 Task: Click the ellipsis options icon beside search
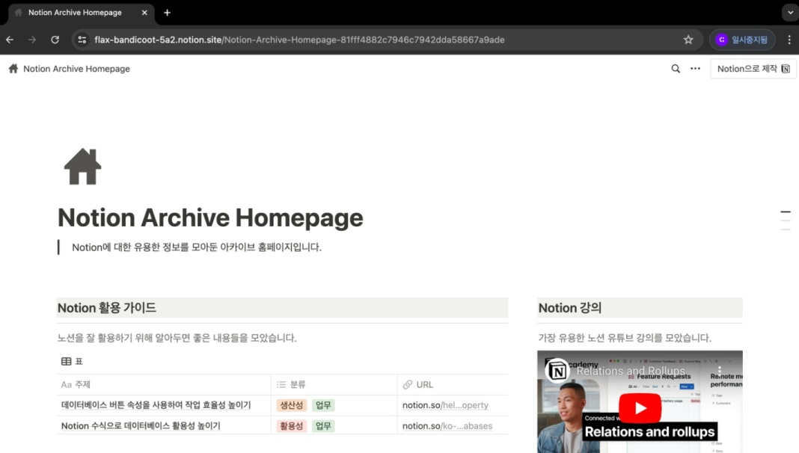[695, 68]
